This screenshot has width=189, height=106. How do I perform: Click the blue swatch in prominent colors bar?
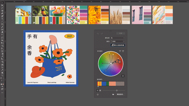coord(104,83)
